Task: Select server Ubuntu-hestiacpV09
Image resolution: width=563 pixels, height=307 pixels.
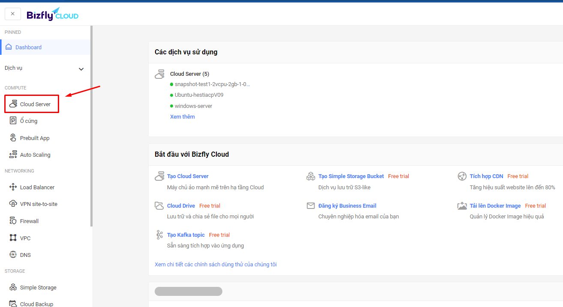Action: coord(199,95)
